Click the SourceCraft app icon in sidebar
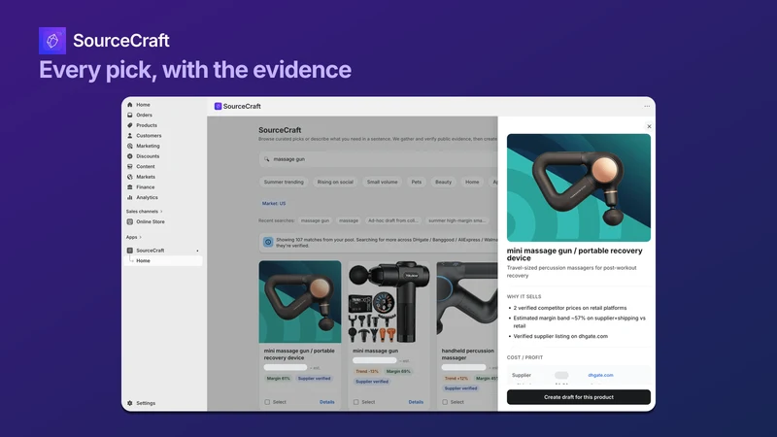This screenshot has height=437, width=777. coord(130,251)
